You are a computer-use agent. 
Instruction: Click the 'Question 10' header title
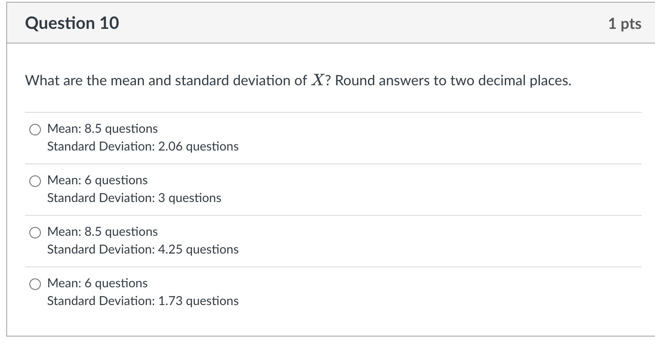click(72, 23)
